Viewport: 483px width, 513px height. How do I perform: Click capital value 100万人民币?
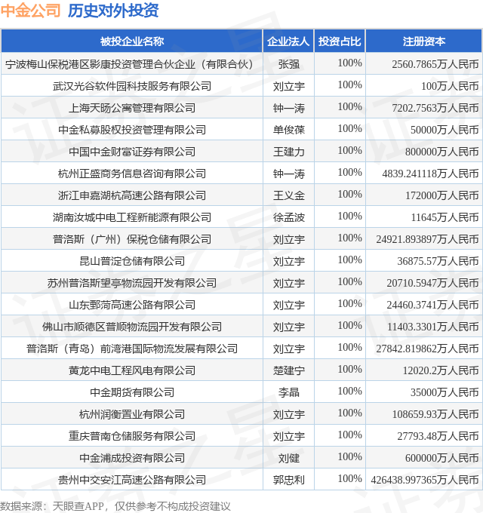[x=450, y=86]
